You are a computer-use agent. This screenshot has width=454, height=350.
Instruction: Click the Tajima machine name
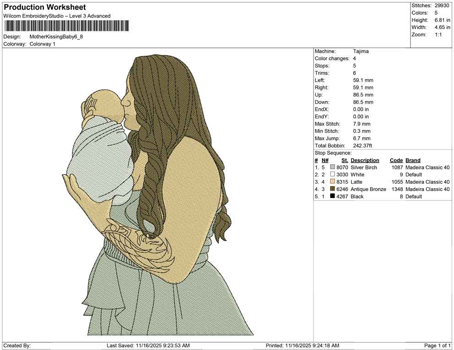coord(361,51)
